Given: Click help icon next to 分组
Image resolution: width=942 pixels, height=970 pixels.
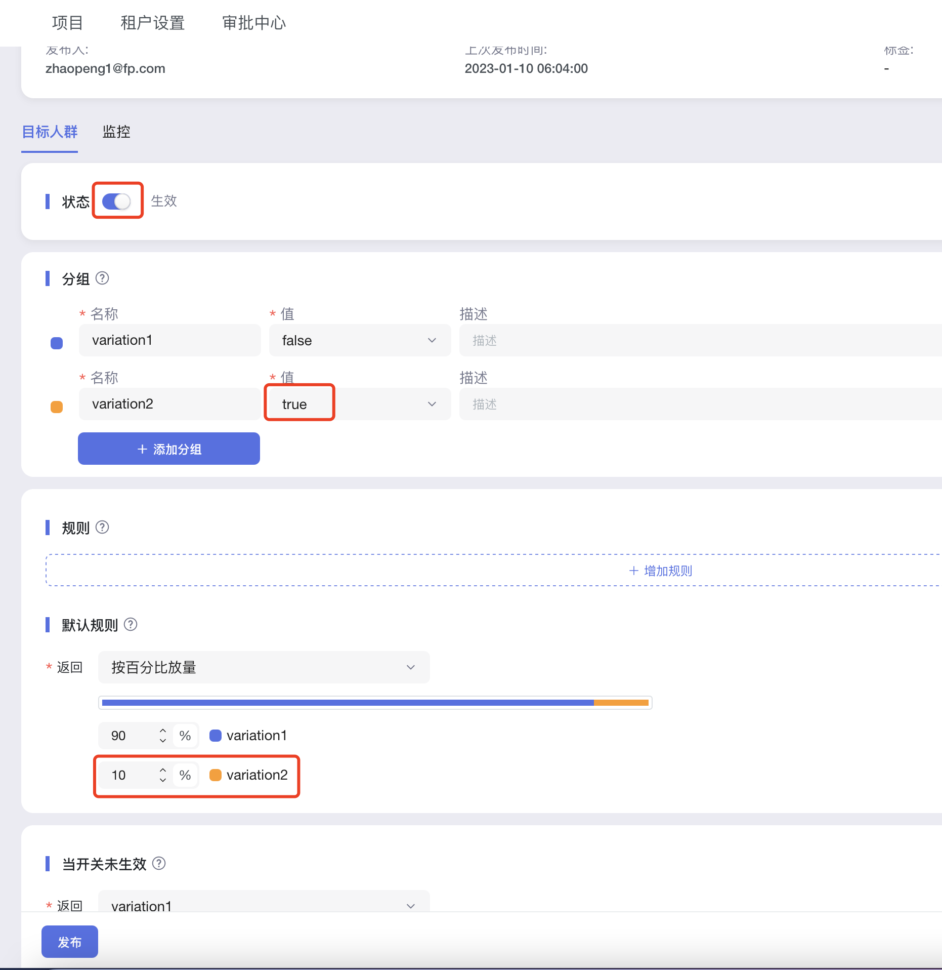Looking at the screenshot, I should 102,278.
